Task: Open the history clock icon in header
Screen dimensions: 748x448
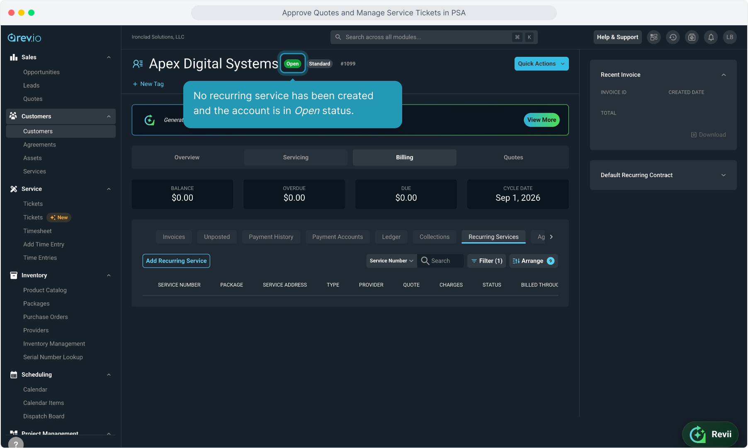Action: 673,37
